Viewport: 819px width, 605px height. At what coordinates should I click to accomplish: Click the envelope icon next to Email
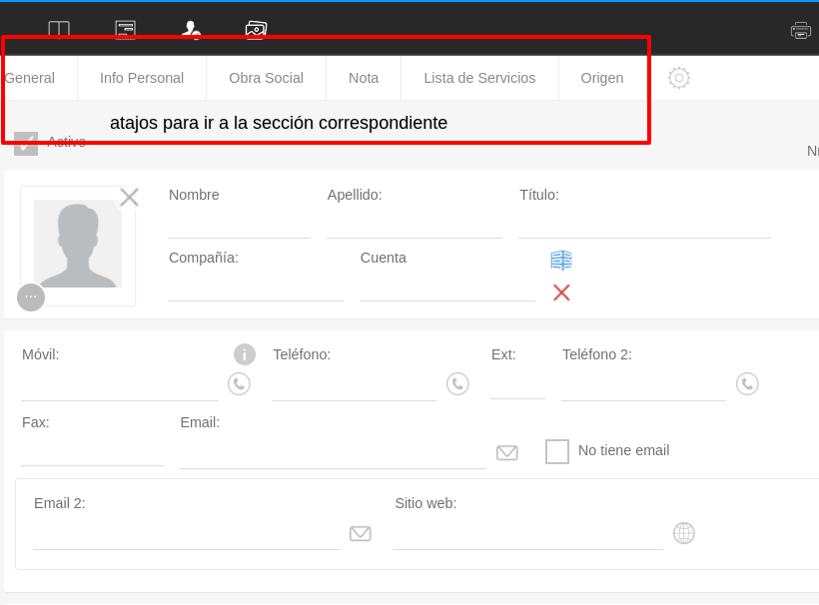[507, 452]
